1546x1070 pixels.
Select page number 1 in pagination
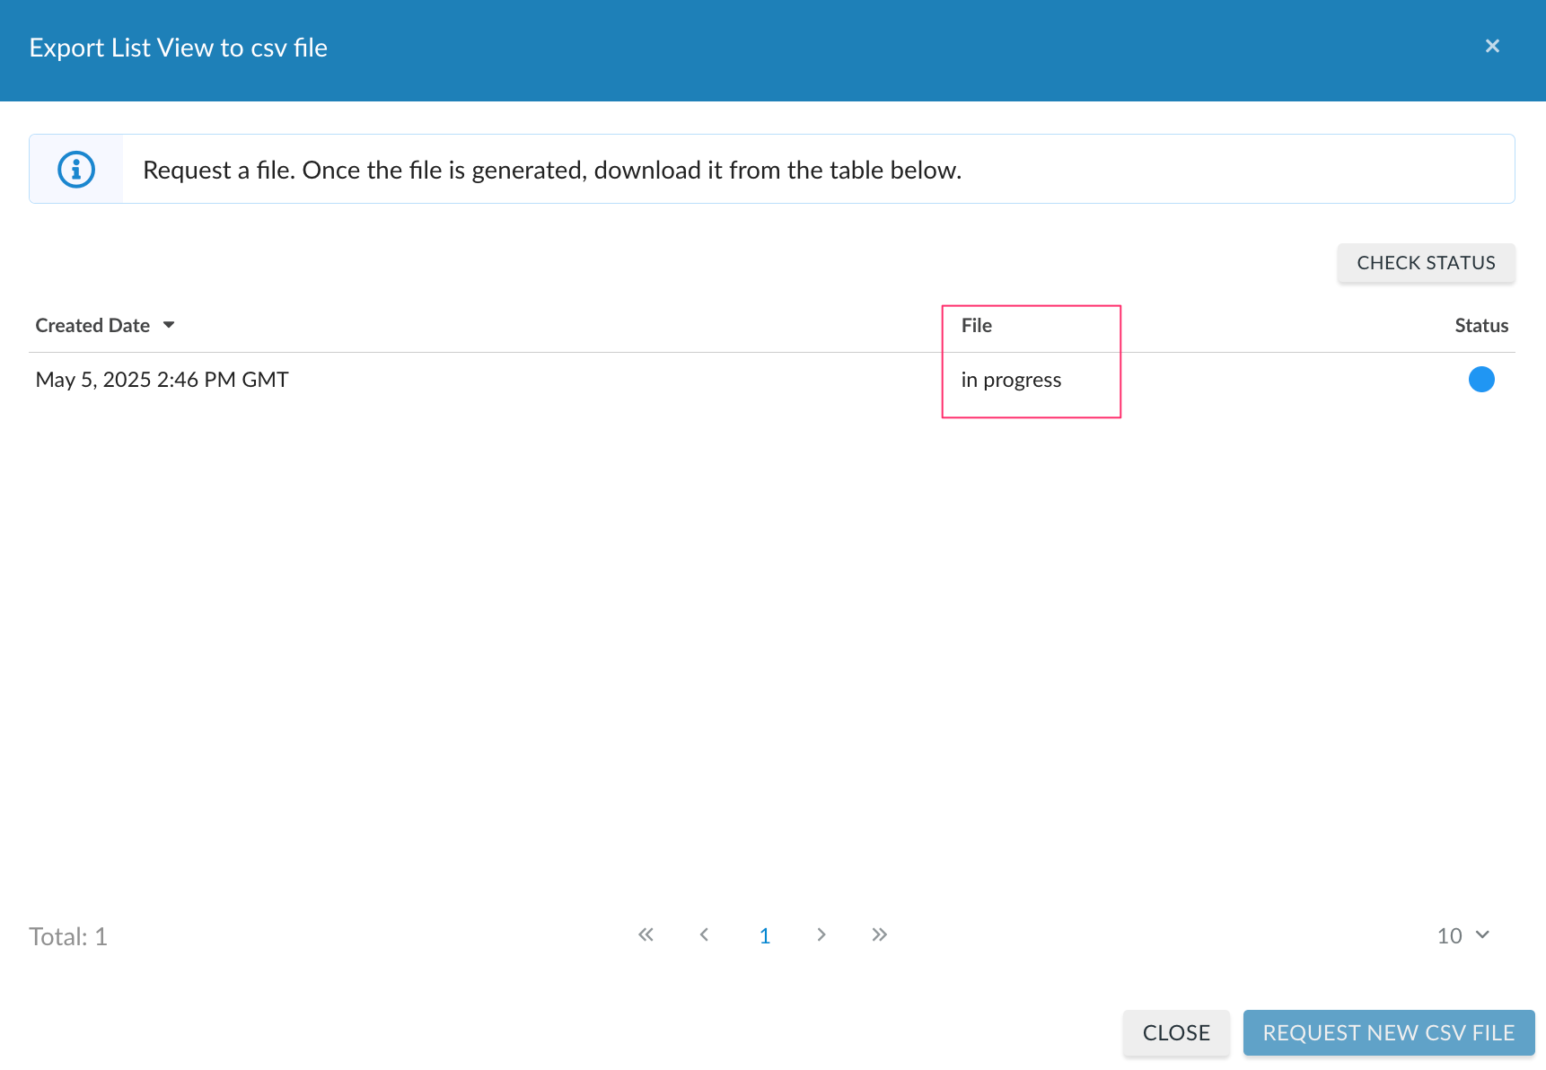coord(765,936)
